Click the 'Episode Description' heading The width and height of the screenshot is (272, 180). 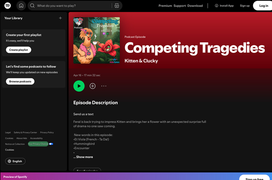coord(96,103)
